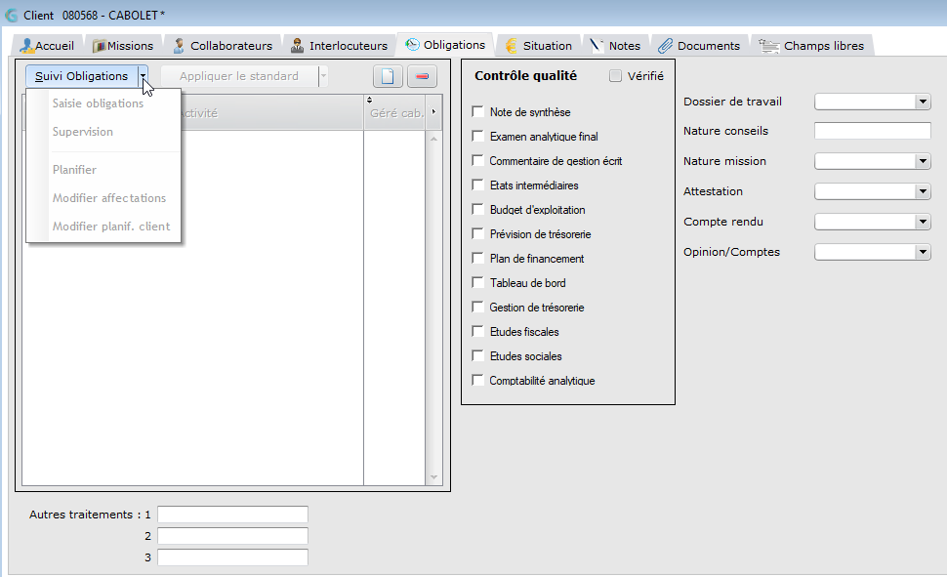
Task: Go to the Interlocuteurs tab
Action: [339, 46]
